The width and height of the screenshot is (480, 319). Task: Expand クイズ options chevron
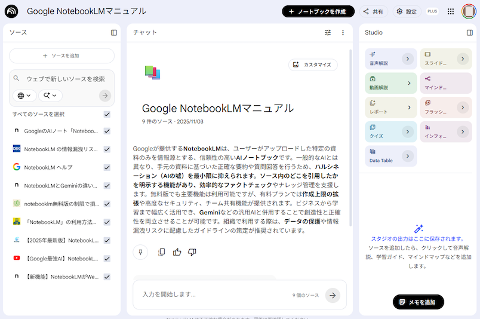tap(407, 132)
